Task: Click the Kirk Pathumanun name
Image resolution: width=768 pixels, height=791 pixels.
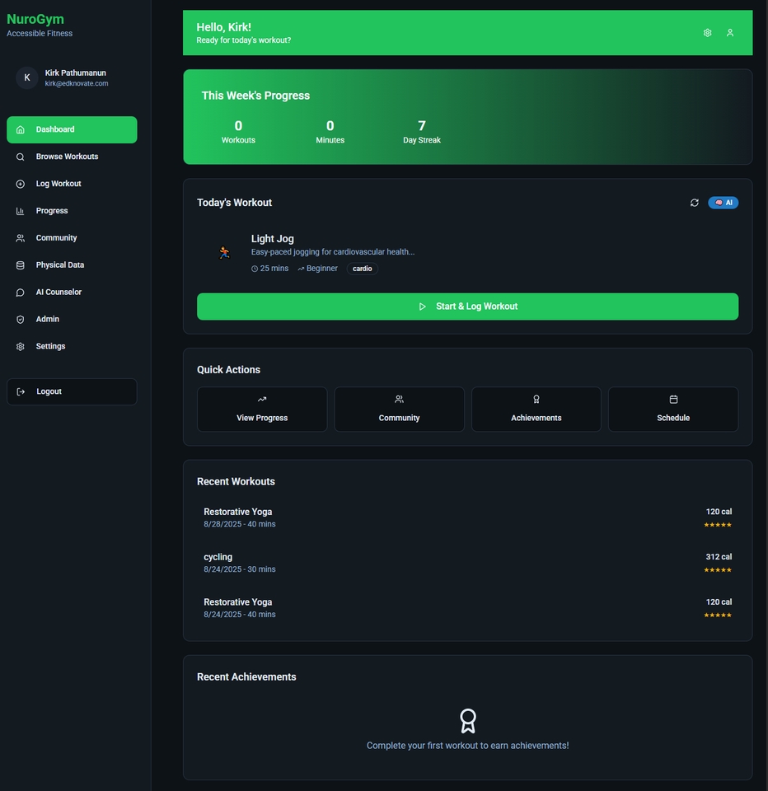Action: (75, 73)
